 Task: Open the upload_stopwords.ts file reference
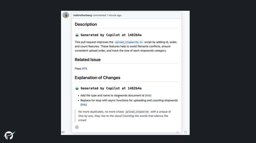click(x=129, y=42)
